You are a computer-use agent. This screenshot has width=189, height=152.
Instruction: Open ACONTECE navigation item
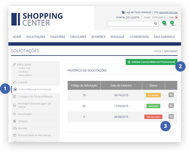(98, 37)
